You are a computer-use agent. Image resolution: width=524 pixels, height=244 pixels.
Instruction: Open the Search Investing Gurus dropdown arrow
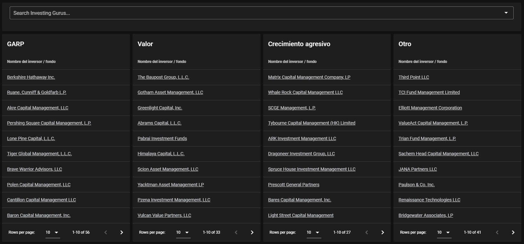point(506,13)
